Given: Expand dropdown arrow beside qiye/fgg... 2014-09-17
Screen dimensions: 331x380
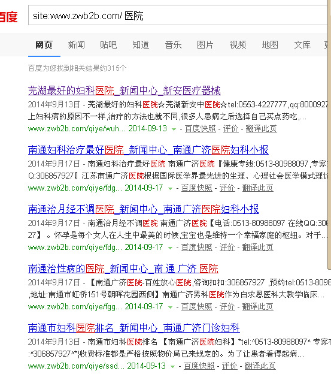Looking at the screenshot, I should [x=170, y=307].
